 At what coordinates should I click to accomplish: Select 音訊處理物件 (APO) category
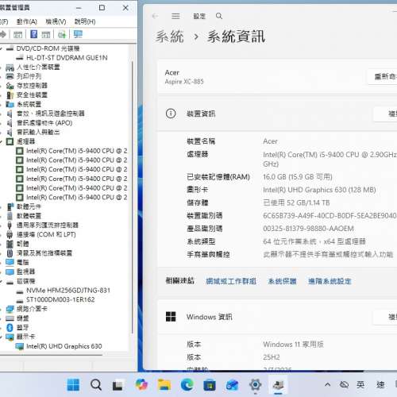[44, 123]
